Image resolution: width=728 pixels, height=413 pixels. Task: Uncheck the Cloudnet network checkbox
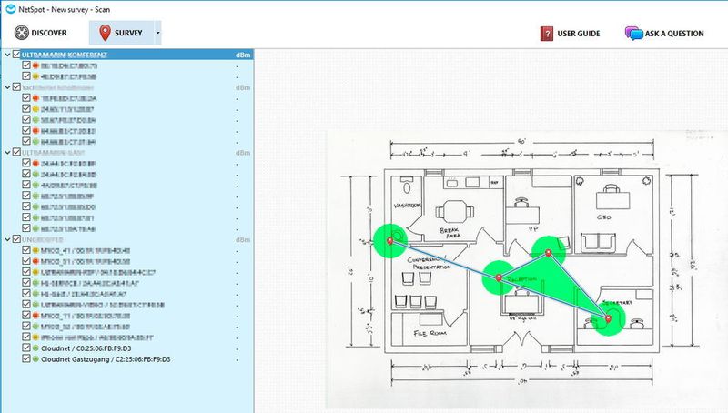pos(26,348)
